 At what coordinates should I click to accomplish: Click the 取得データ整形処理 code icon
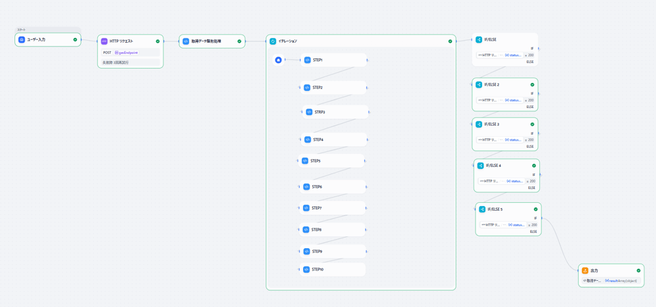click(186, 41)
